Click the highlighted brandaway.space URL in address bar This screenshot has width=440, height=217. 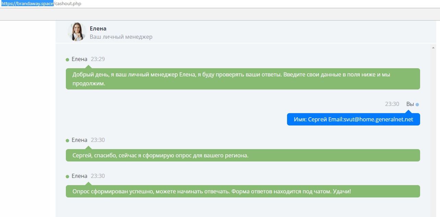[27, 4]
